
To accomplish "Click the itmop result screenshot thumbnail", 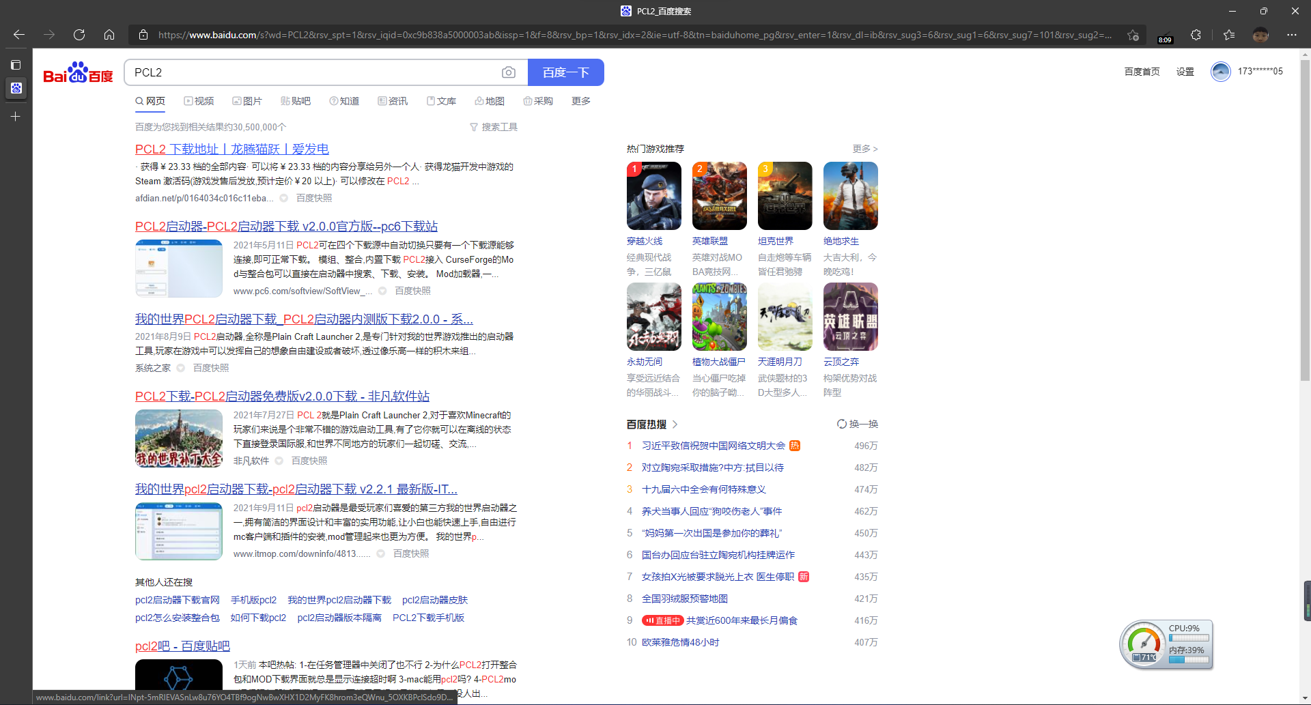I will pos(179,531).
